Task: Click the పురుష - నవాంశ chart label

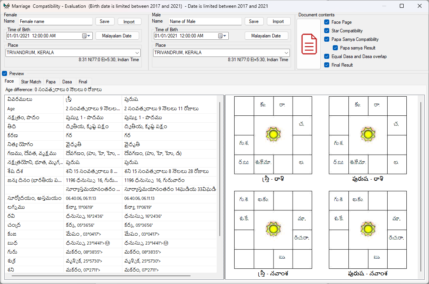Action: click(368, 273)
